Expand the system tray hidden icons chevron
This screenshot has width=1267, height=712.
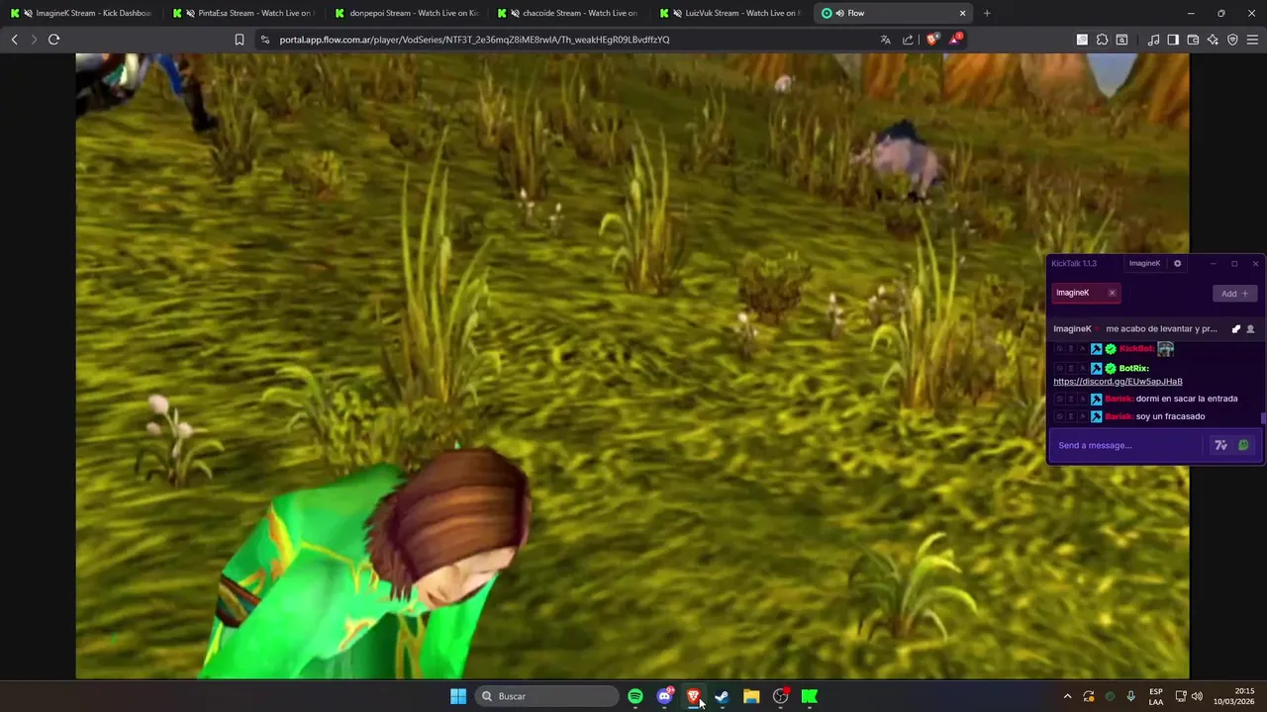click(1067, 696)
